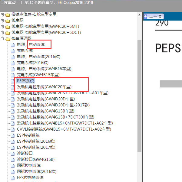
Task: Open 发动机电控系统(GW4C20NT+GW7DCT1-A01车型) entry
Action: (63, 93)
